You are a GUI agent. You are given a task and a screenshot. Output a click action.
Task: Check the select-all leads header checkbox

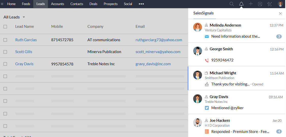click(x=5, y=27)
